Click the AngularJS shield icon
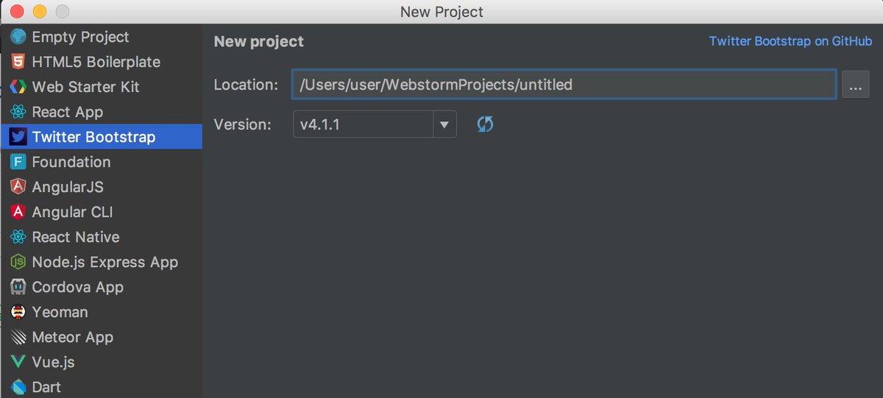The width and height of the screenshot is (883, 398). tap(18, 187)
